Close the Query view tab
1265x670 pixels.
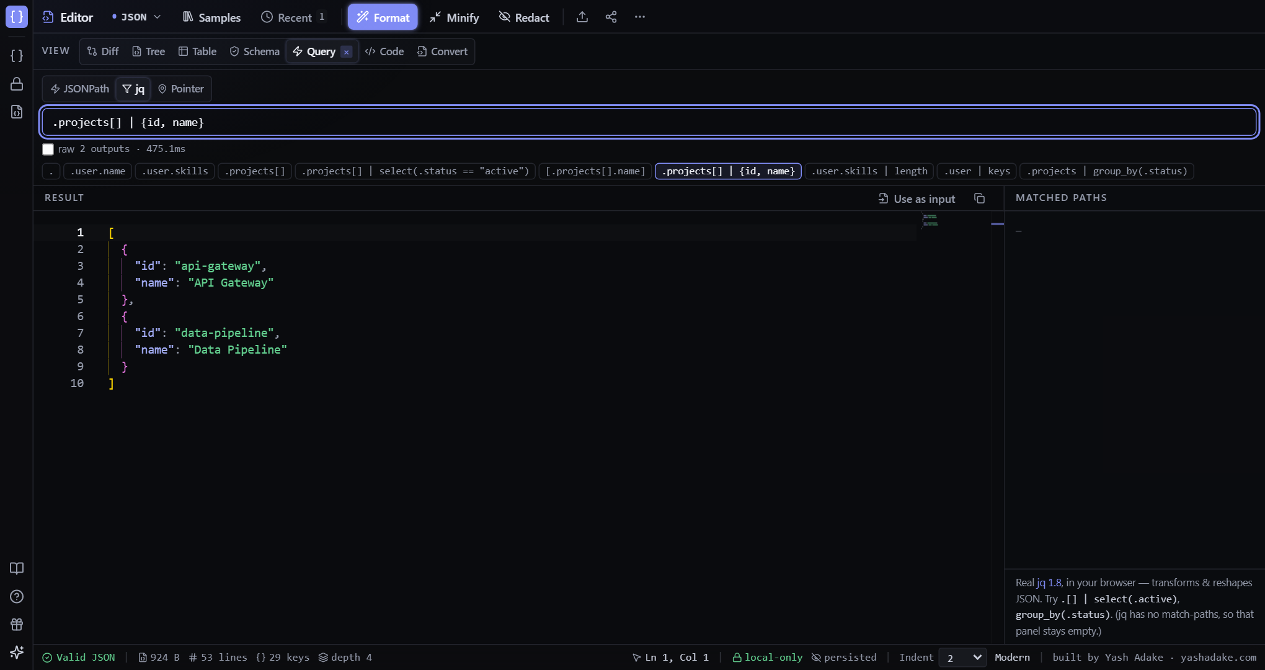[x=347, y=52]
